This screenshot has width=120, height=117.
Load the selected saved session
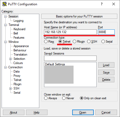106,65
